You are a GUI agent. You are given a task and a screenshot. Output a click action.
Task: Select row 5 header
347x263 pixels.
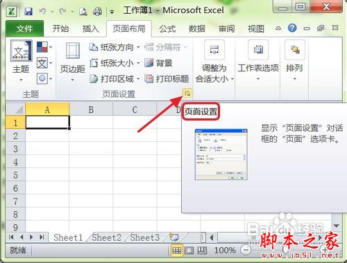(15, 175)
